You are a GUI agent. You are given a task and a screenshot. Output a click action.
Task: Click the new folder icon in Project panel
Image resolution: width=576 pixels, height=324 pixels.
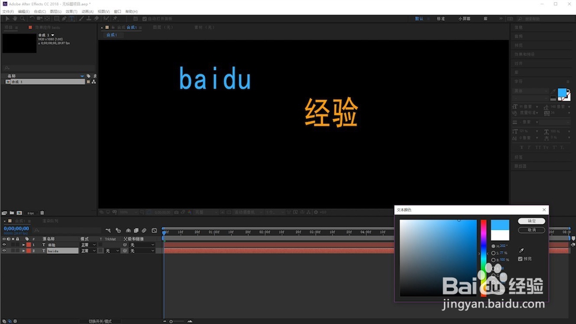point(12,212)
